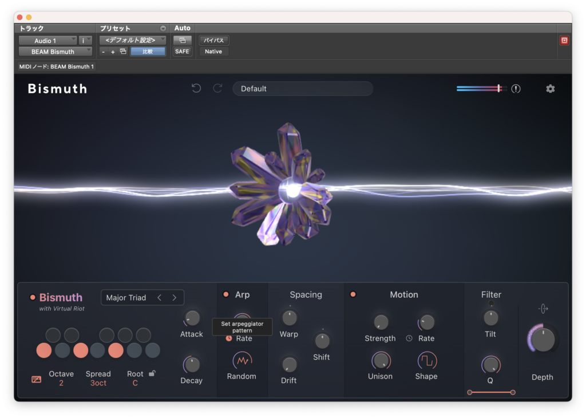This screenshot has height=418, width=586.
Task: Click the トラック header label
Action: tap(32, 29)
